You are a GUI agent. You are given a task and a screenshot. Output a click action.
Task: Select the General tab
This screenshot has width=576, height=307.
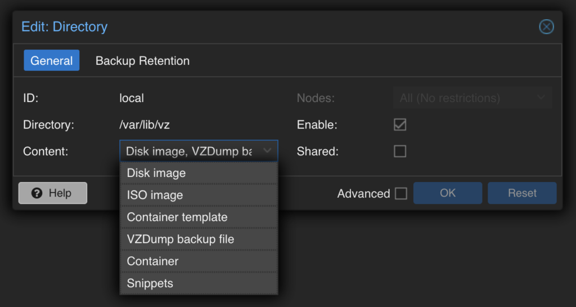tap(51, 61)
